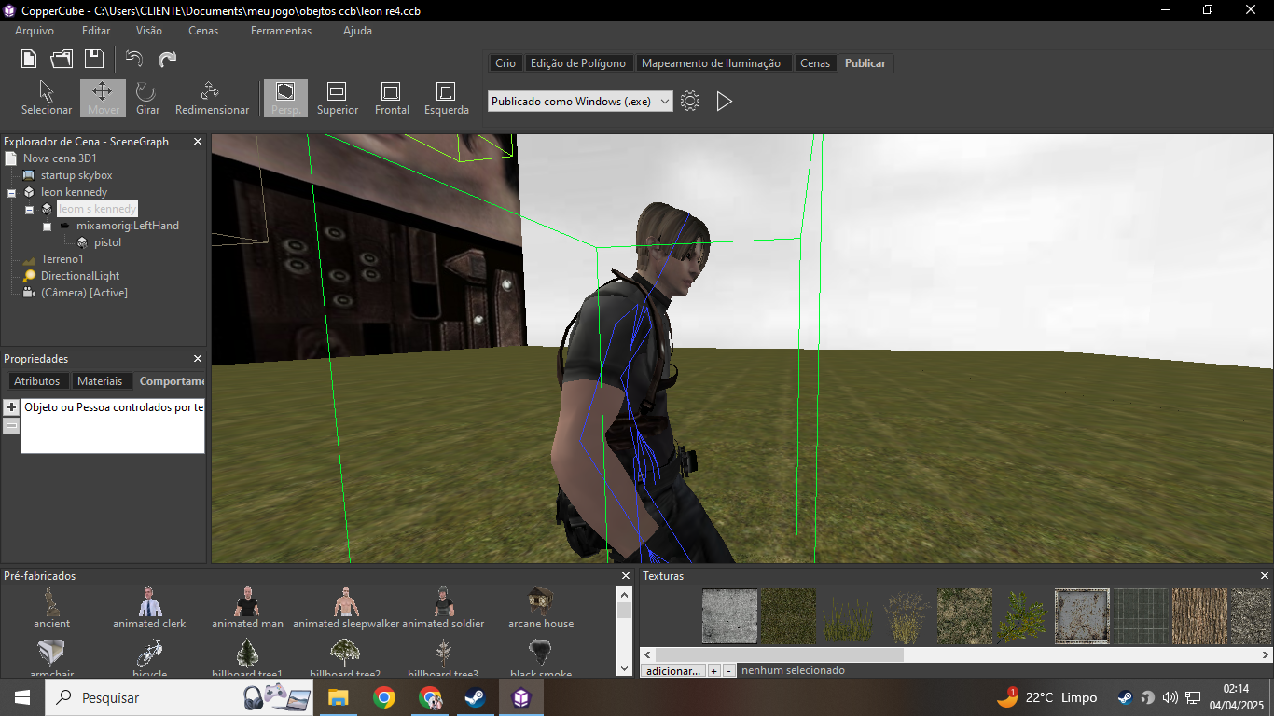1274x716 pixels.
Task: Pick the animated soldier prefab
Action: pos(443,608)
